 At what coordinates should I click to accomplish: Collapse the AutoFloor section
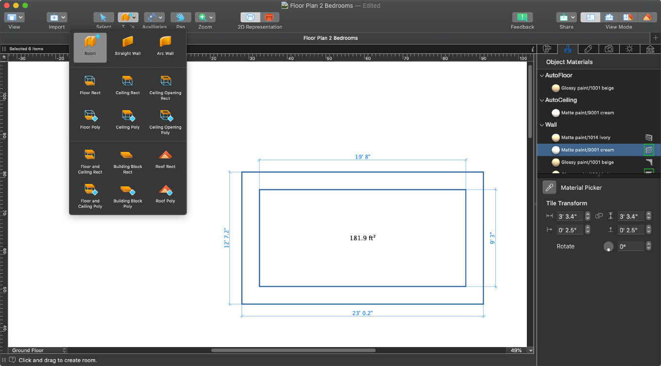coord(541,75)
